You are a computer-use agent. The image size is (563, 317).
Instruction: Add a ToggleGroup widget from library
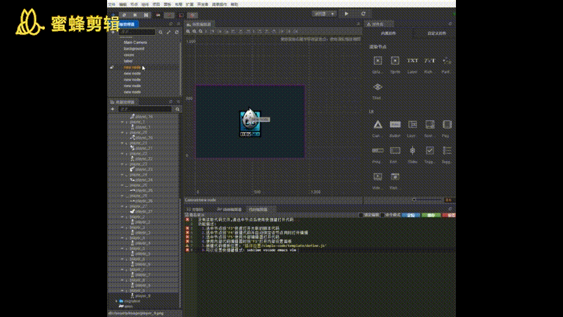tap(447, 151)
